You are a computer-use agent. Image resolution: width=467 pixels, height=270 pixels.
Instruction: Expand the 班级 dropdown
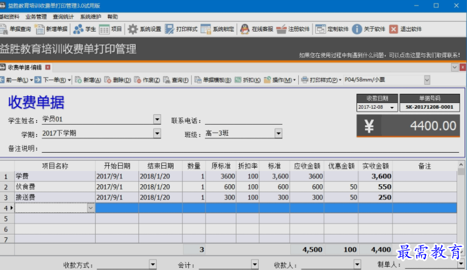(279, 133)
